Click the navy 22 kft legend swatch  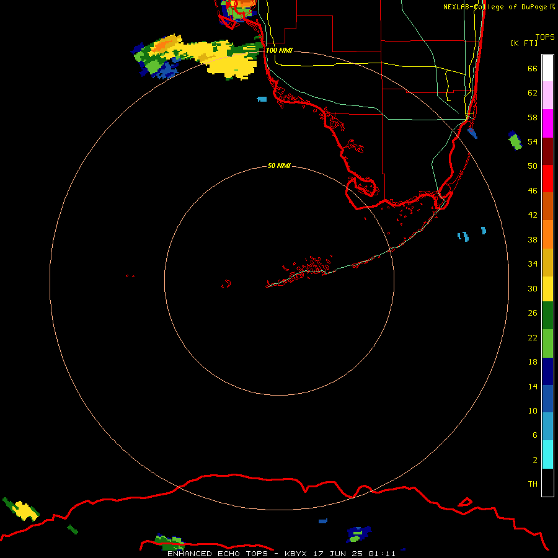point(547,371)
